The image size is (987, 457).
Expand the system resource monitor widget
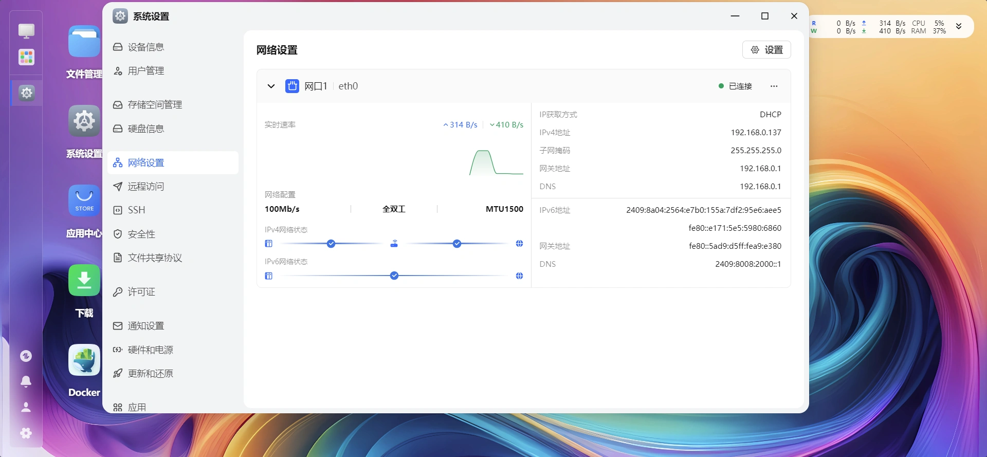[x=958, y=27]
